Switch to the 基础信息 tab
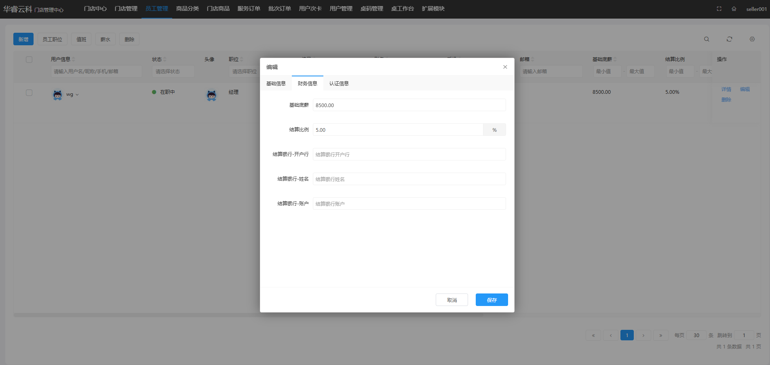 (276, 84)
